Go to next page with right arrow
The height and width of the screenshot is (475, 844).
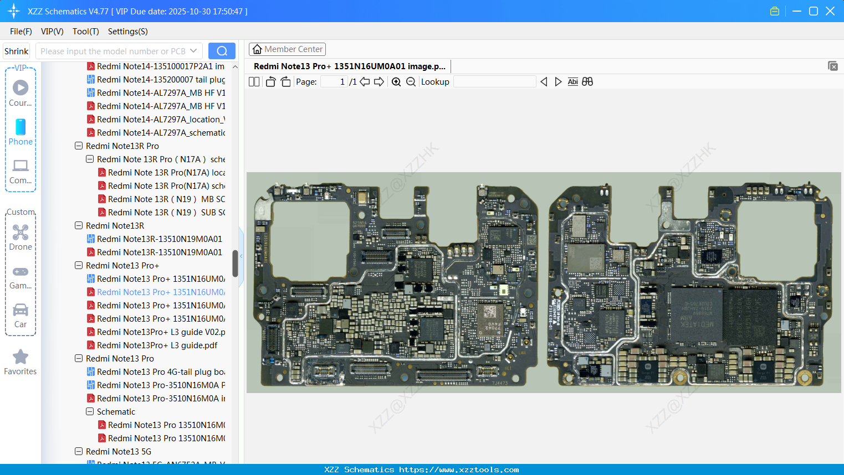click(379, 82)
